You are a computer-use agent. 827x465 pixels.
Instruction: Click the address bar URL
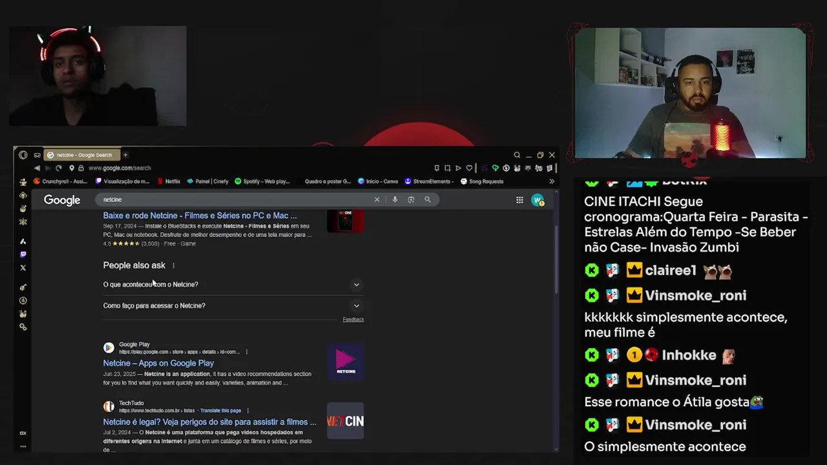(x=120, y=168)
